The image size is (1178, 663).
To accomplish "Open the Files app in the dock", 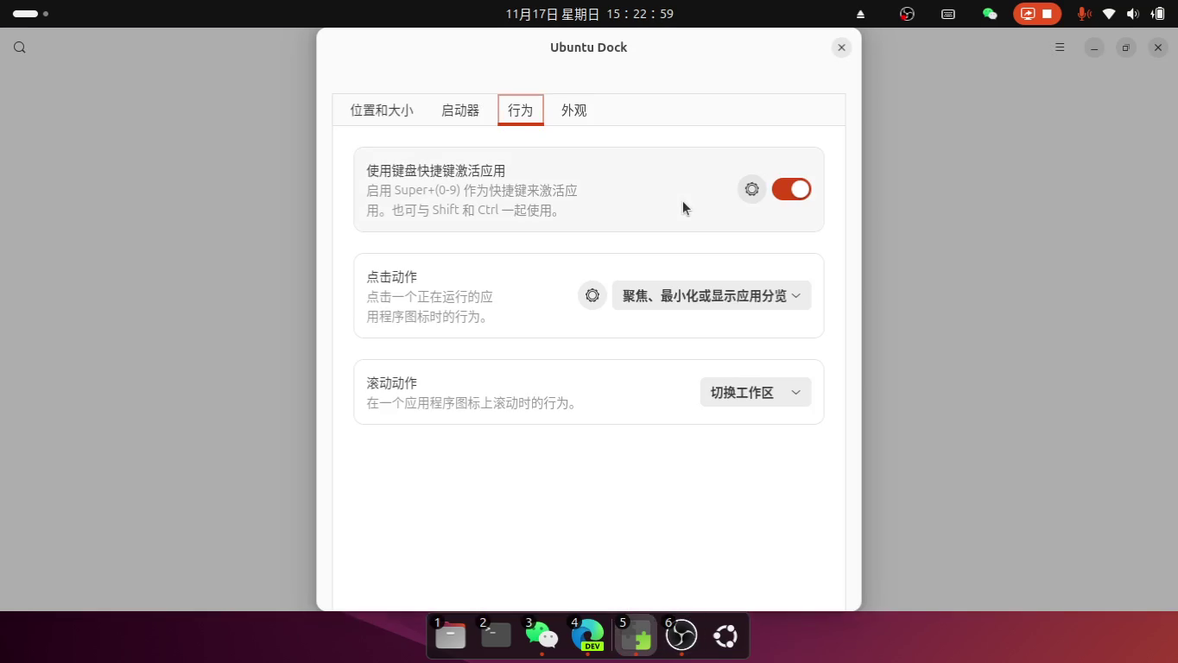I will 450,636.
